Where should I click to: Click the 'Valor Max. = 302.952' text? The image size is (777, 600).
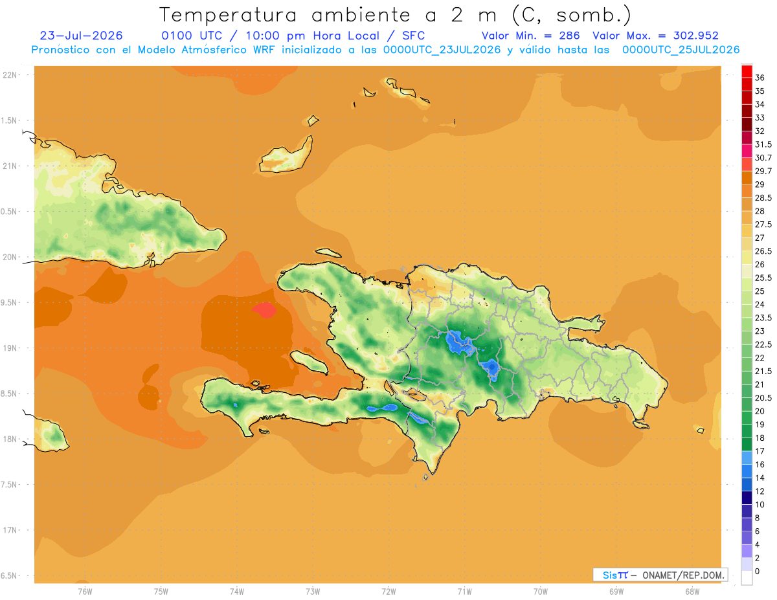click(655, 36)
